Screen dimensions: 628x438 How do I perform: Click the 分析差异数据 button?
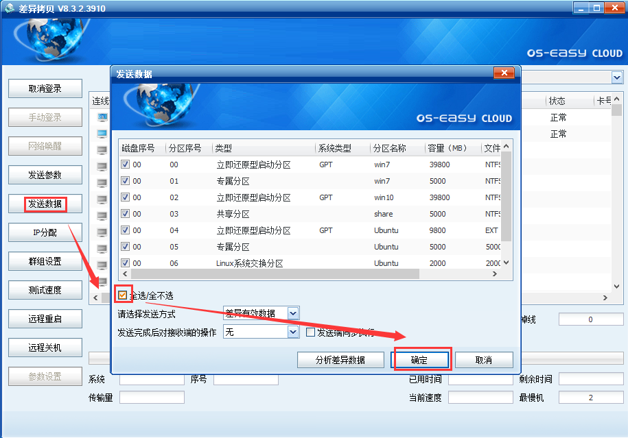click(340, 360)
